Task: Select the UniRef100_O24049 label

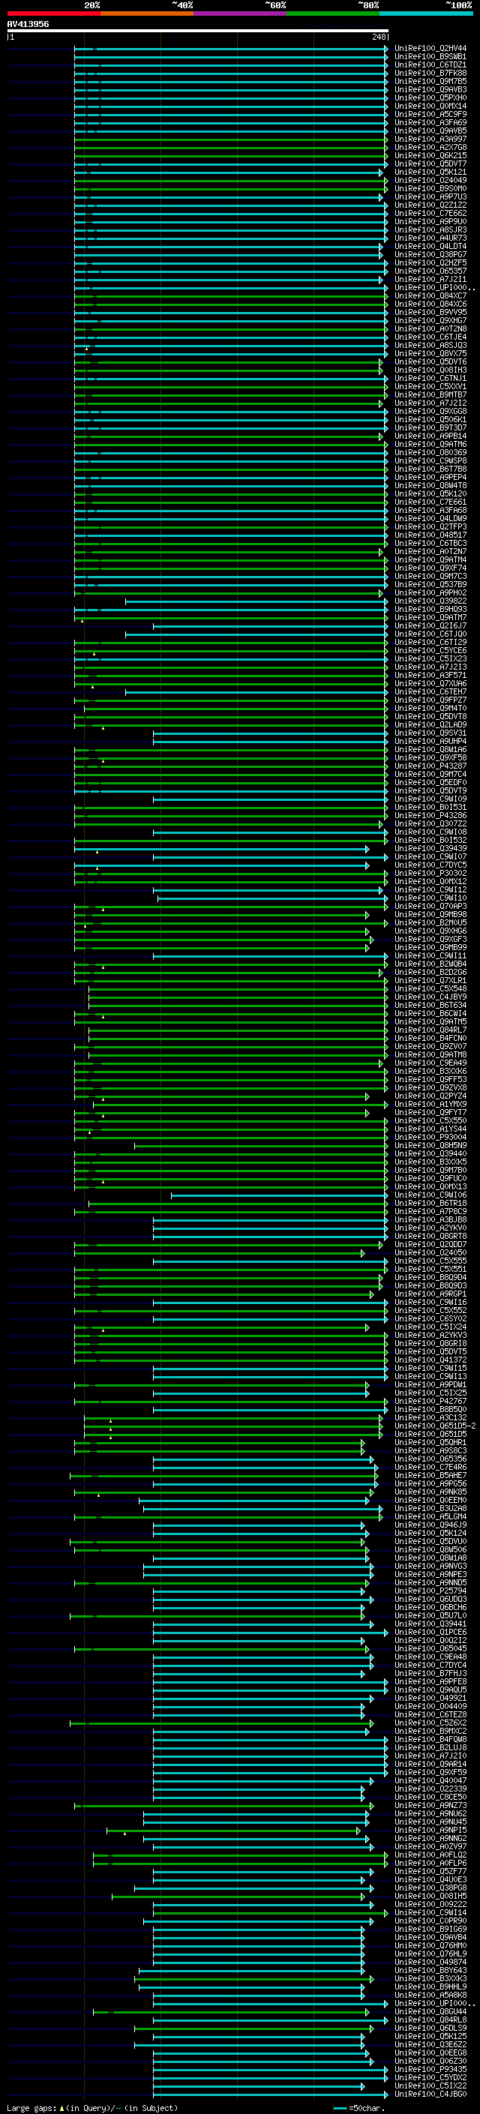Action: click(430, 181)
